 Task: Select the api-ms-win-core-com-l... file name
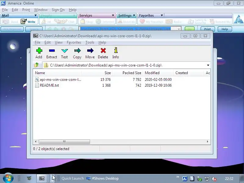click(x=60, y=80)
